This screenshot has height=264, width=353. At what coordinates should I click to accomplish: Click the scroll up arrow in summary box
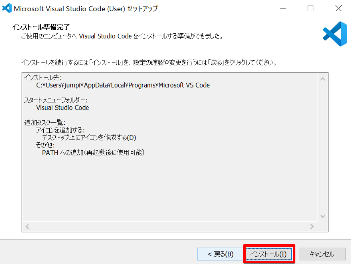coord(323,79)
